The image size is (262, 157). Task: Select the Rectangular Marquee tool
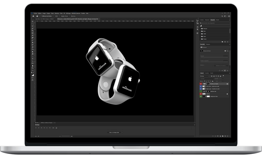(32, 24)
